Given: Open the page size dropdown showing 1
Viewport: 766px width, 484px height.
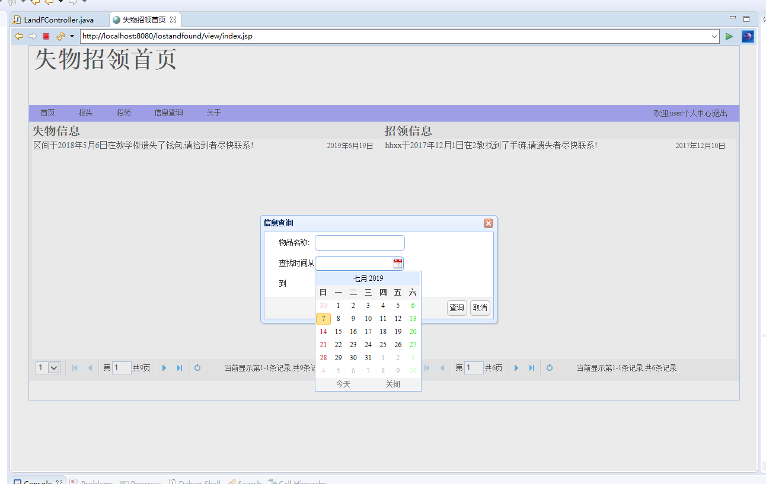Looking at the screenshot, I should [x=53, y=368].
